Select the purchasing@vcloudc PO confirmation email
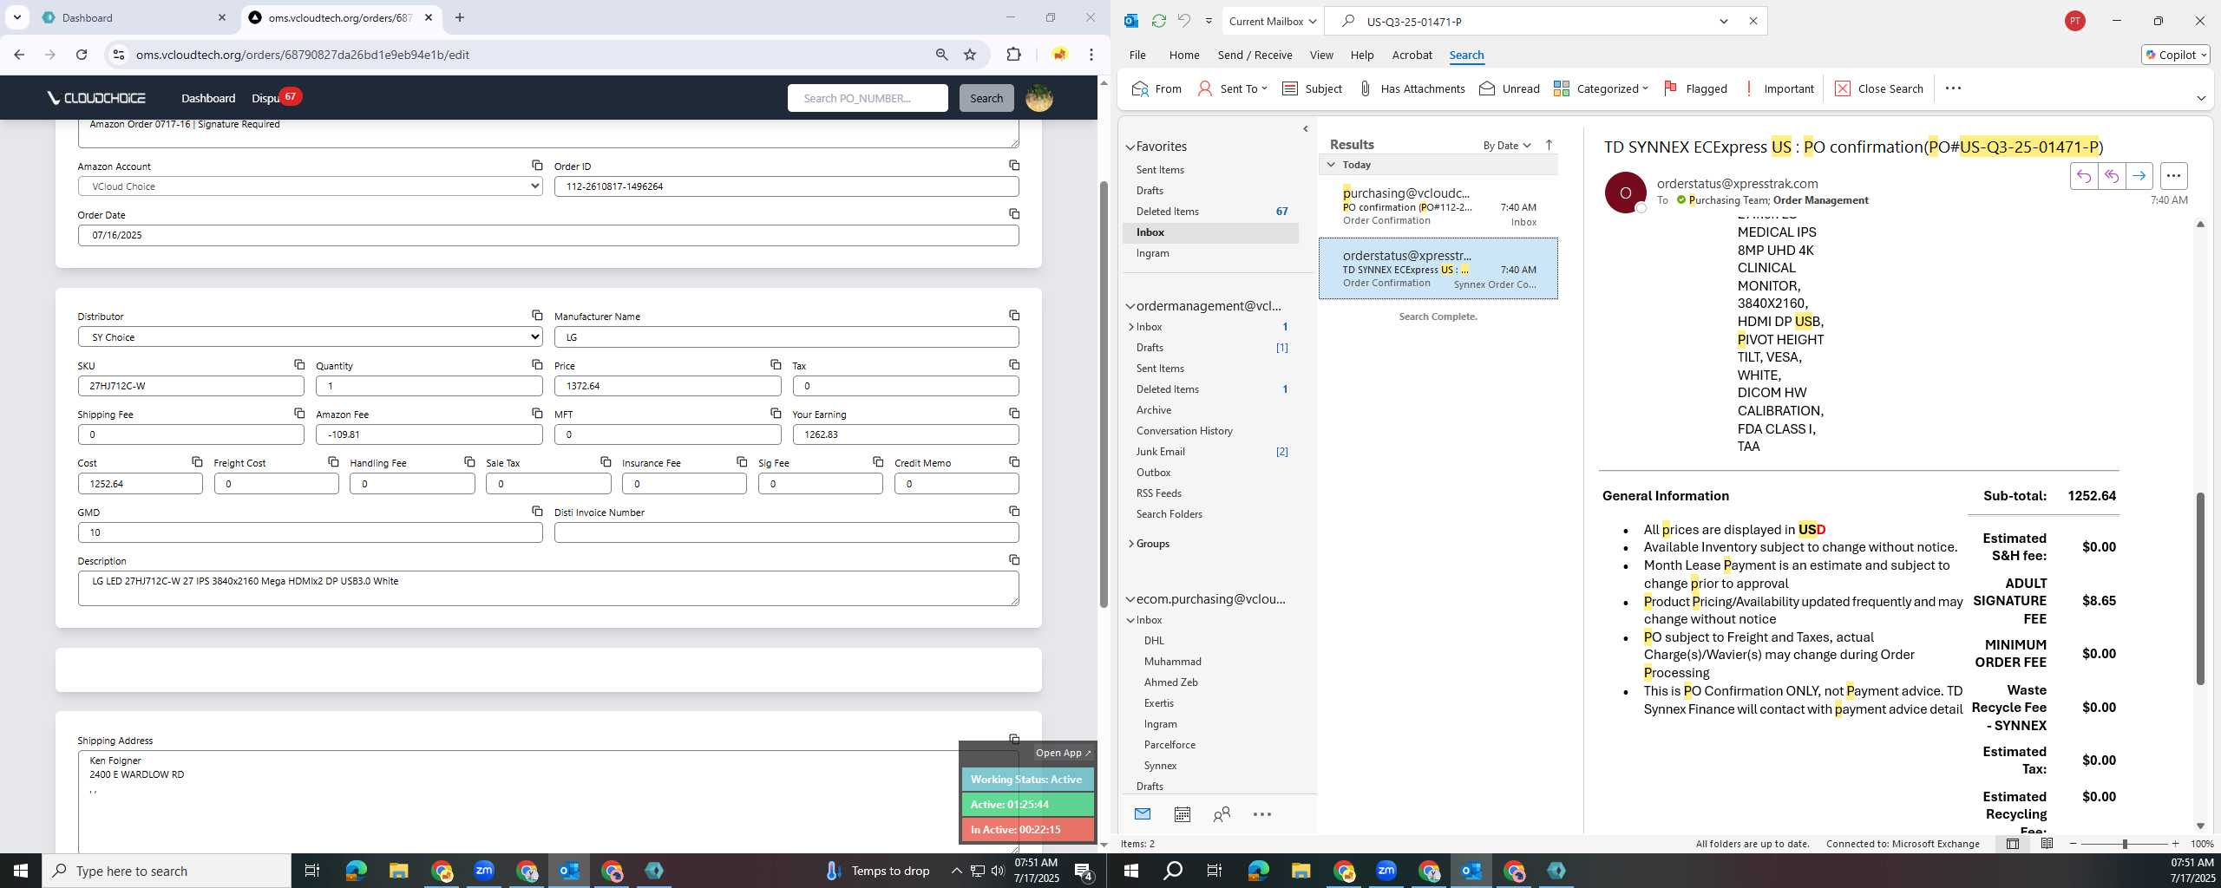The width and height of the screenshot is (2221, 888). click(1438, 206)
